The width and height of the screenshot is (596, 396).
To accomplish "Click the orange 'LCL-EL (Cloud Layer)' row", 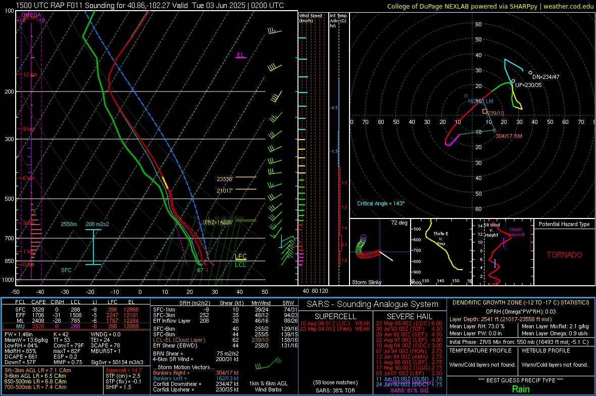I will (225, 340).
